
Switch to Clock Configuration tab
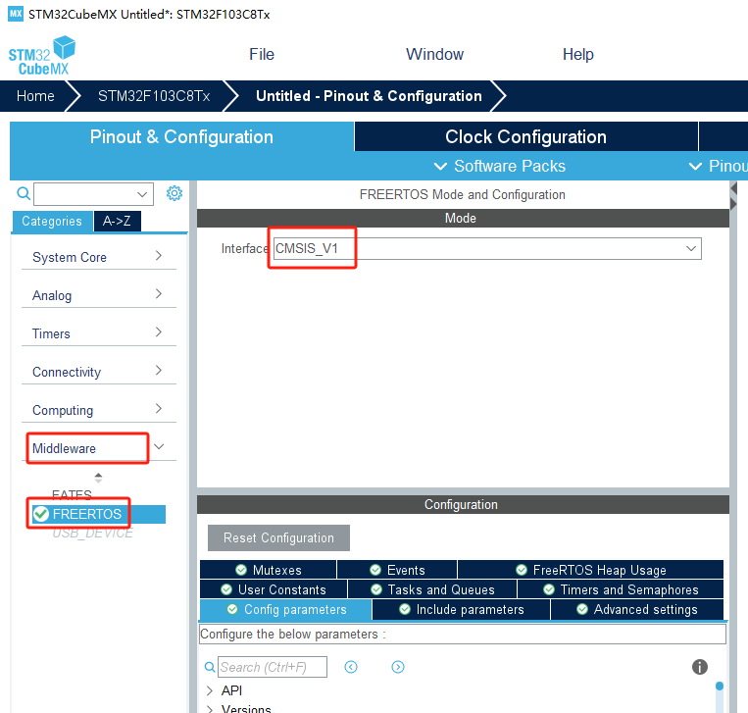click(525, 137)
